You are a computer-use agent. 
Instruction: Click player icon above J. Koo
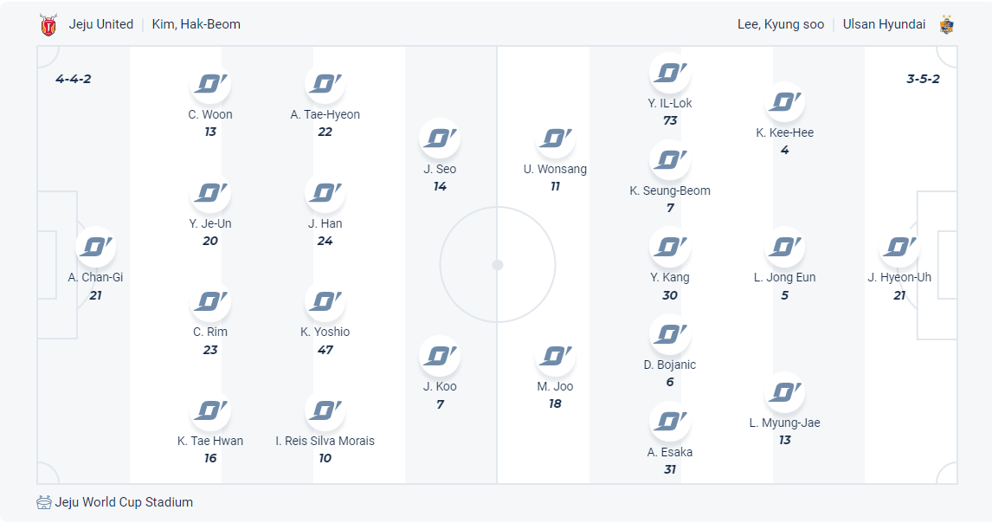coord(440,356)
